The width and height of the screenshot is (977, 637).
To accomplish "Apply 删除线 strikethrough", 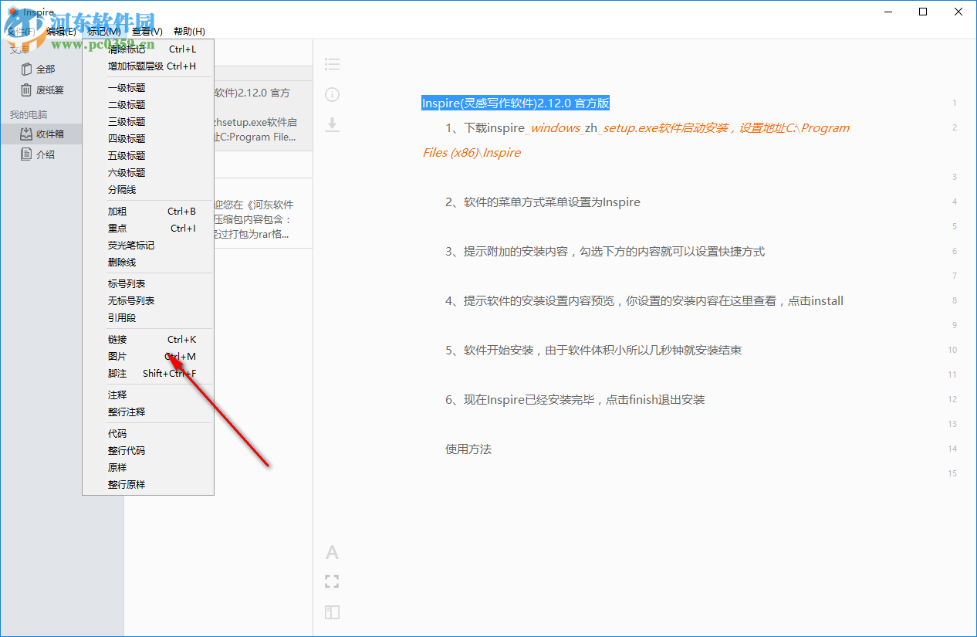I will tap(148, 263).
